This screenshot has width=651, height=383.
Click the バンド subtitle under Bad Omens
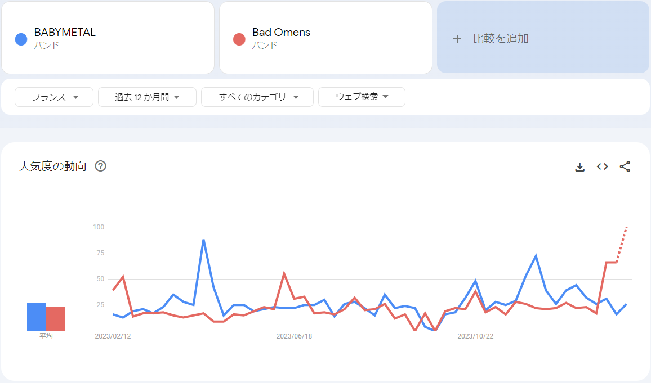tap(265, 45)
